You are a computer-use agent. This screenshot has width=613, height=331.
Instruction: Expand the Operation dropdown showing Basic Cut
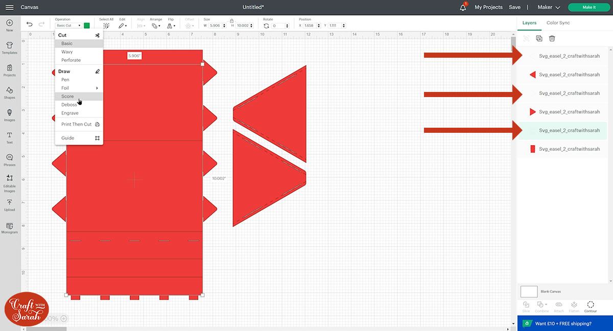click(x=68, y=26)
